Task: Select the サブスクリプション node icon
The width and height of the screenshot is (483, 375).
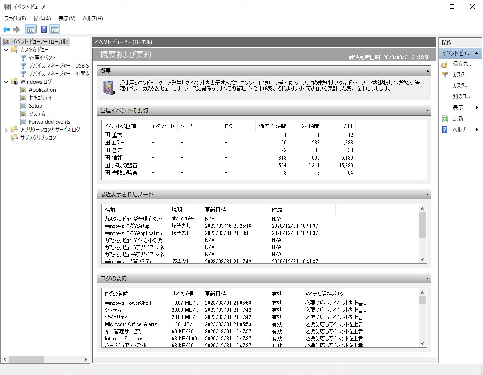Action: tap(15, 137)
